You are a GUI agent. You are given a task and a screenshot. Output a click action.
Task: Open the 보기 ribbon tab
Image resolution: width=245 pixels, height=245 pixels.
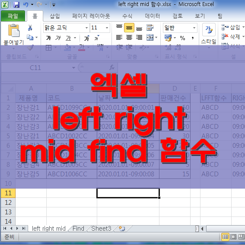(200, 16)
